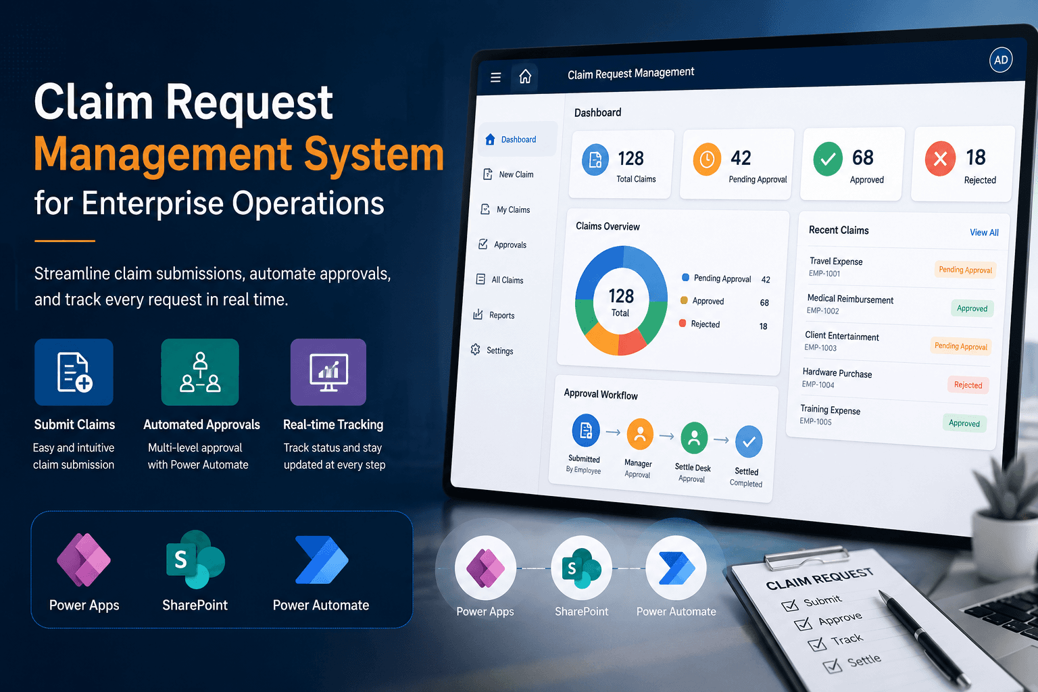
Task: Click the Manager Approval step icon
Action: point(640,434)
